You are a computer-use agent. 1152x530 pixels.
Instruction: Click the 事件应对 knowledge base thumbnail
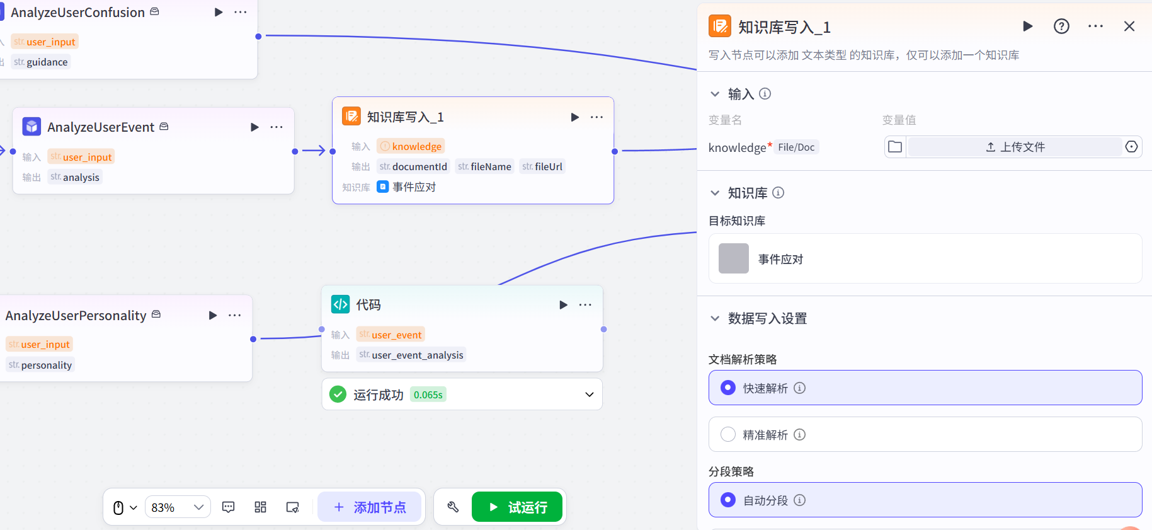point(734,258)
